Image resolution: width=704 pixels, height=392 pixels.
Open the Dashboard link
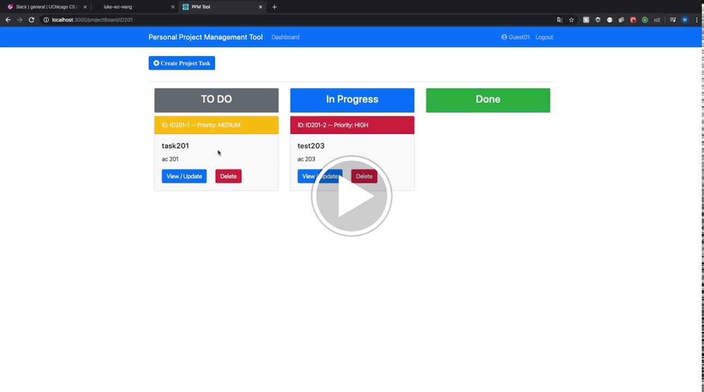285,37
